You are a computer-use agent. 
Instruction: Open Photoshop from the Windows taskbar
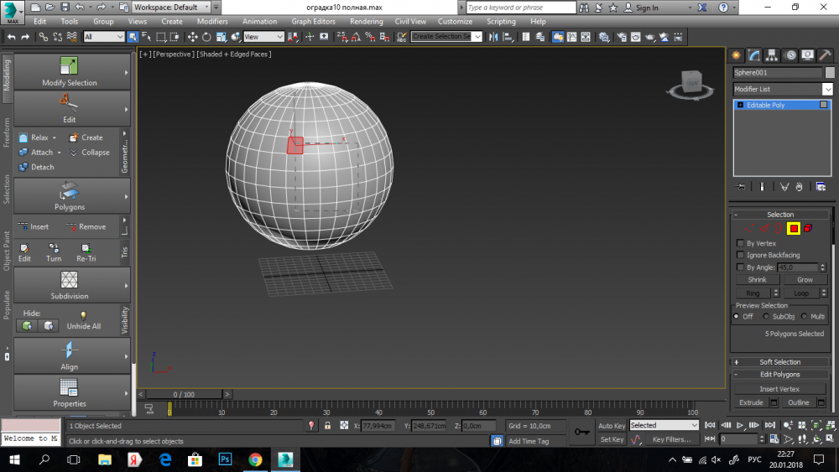225,459
